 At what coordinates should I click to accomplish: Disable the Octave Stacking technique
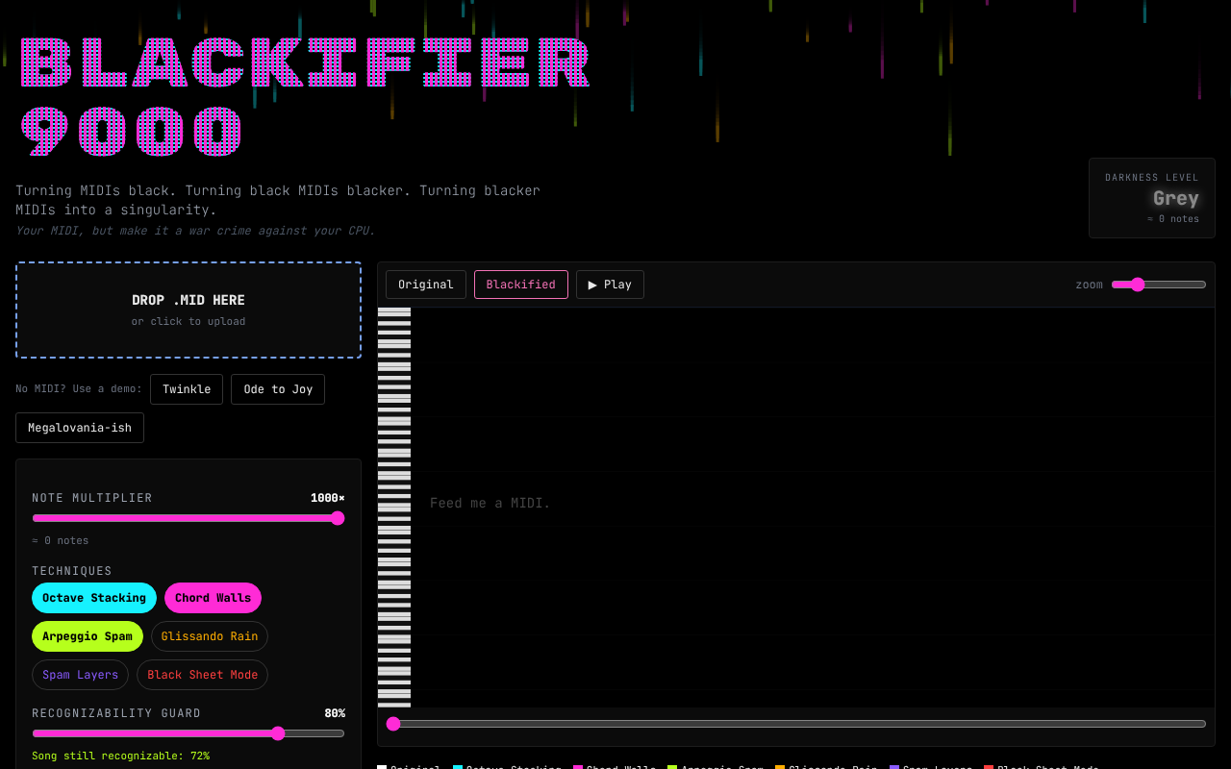pyautogui.click(x=94, y=598)
